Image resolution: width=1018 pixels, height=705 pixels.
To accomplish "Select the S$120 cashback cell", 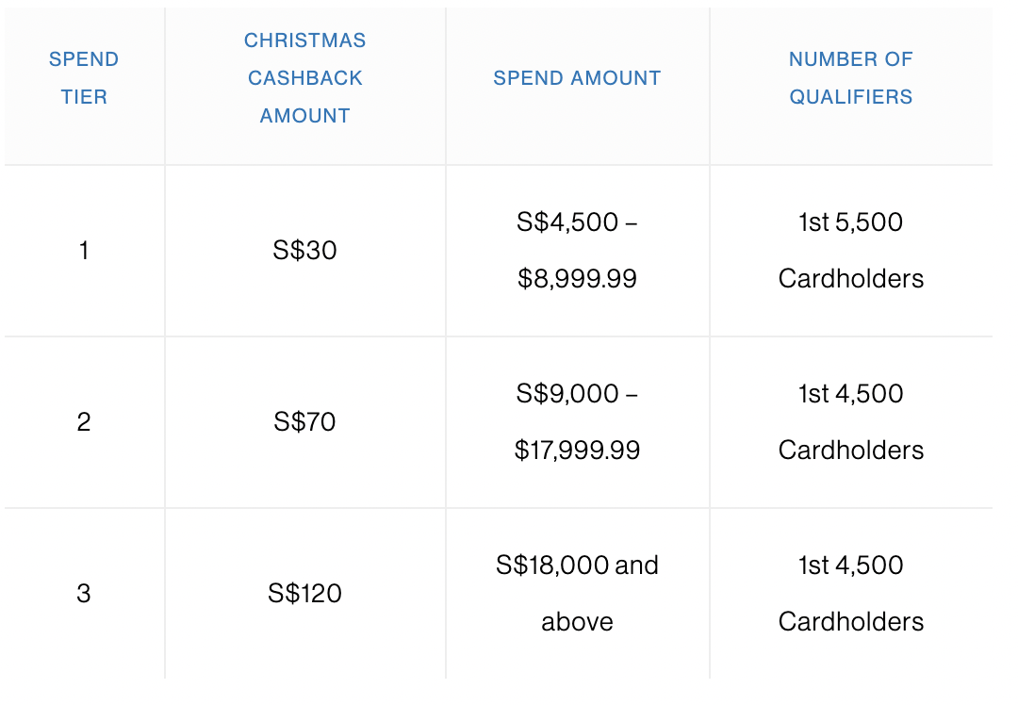I will click(305, 594).
